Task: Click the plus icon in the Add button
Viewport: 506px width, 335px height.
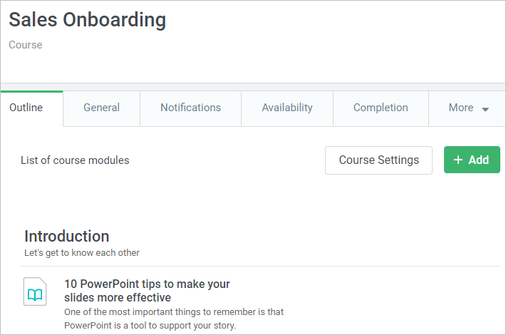Action: click(458, 160)
